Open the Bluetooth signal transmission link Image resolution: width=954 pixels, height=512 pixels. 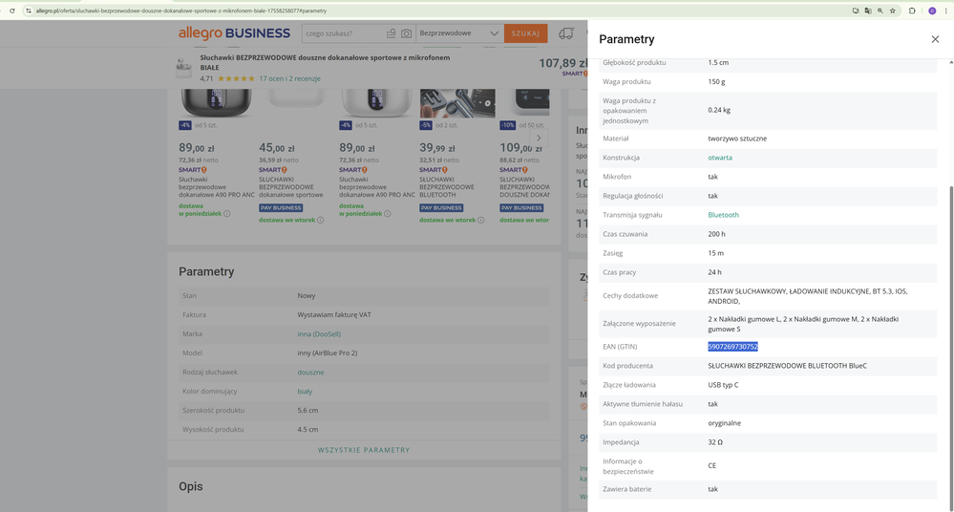[723, 215]
